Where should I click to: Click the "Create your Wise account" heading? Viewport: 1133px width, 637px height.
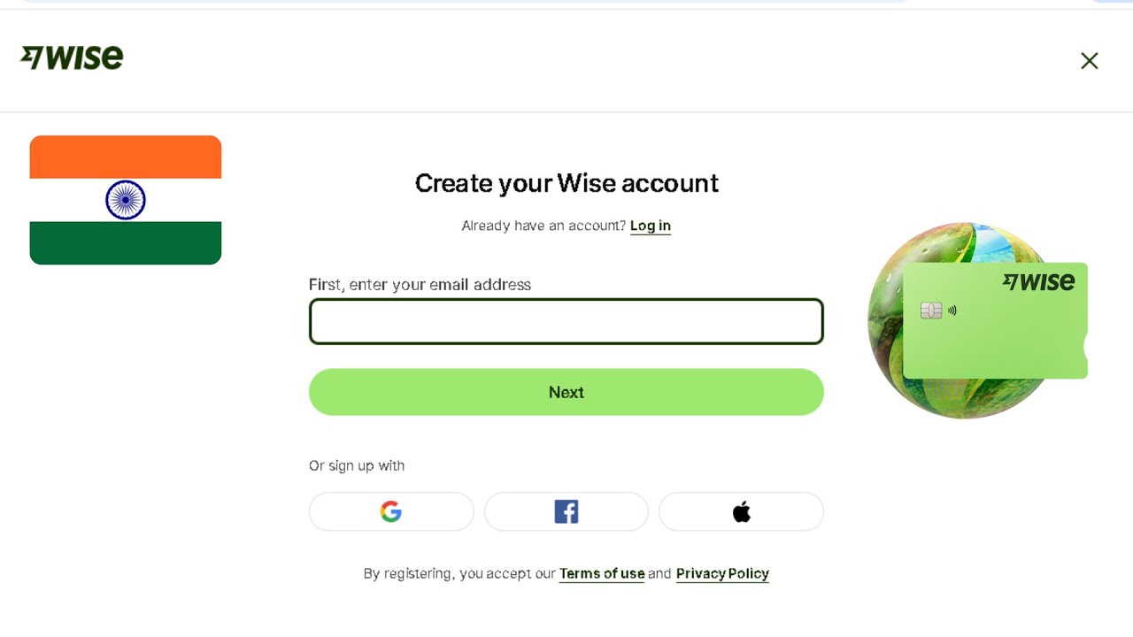tap(566, 183)
